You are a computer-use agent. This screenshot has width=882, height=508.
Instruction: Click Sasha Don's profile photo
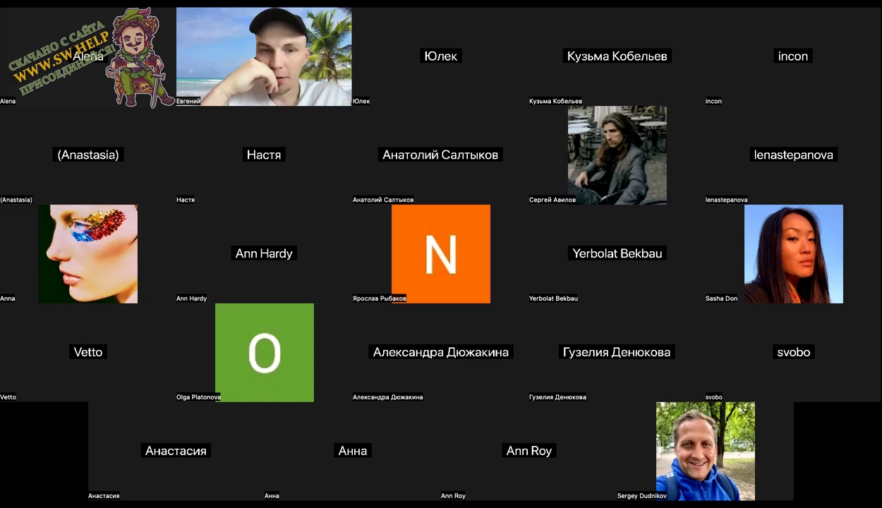(x=794, y=254)
